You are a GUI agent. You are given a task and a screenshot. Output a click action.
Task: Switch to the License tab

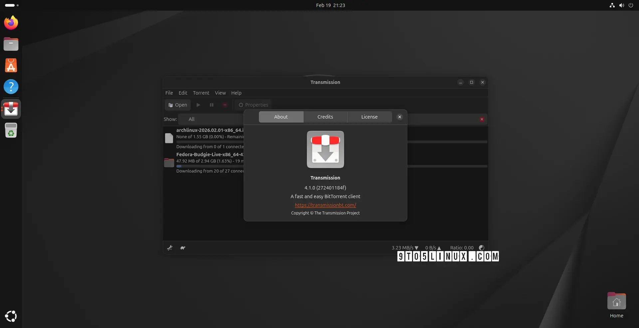(369, 117)
